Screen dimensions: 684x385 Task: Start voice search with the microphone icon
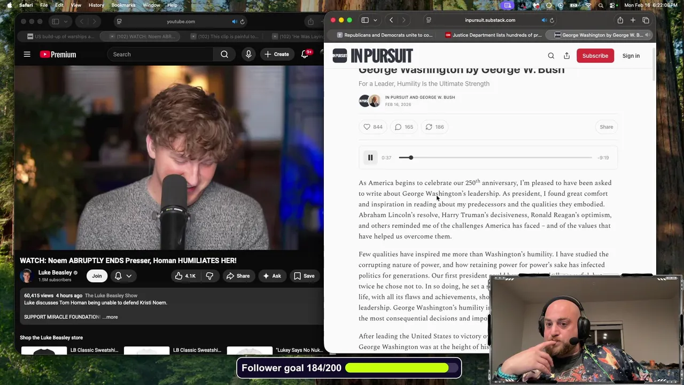click(248, 54)
